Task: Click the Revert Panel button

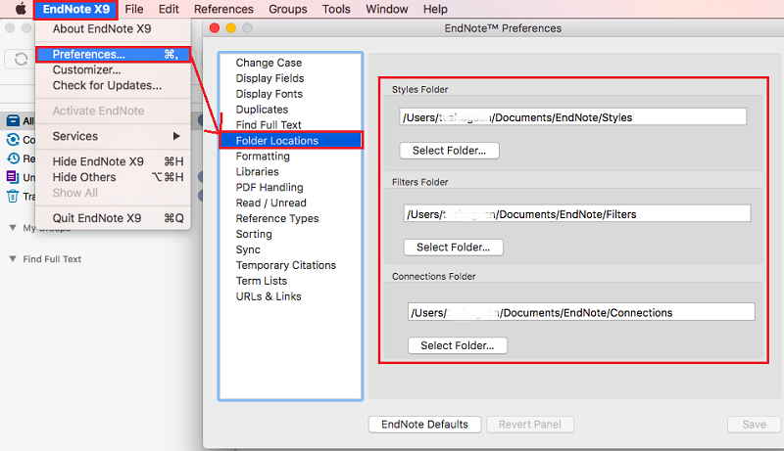Action: click(x=529, y=425)
